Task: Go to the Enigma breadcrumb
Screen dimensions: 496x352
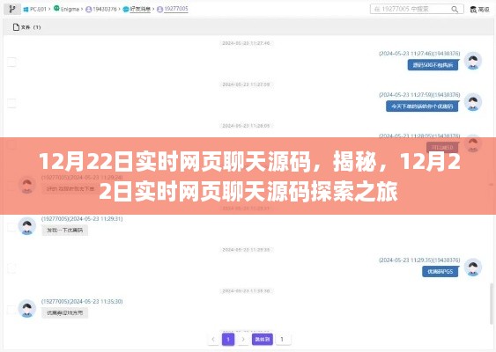Action: (x=70, y=9)
